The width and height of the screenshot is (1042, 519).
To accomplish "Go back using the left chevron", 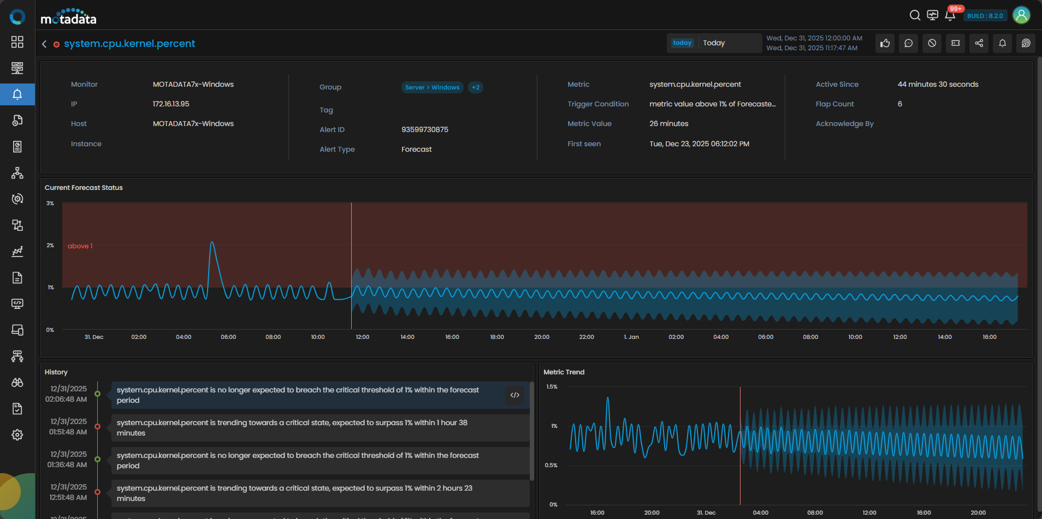I will 44,44.
